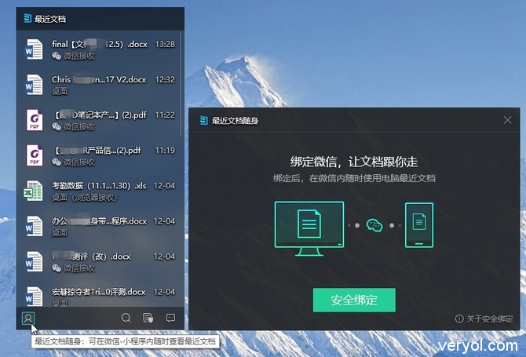Image resolution: width=526 pixels, height=357 pixels.
Task: Click the recent documents list scrollbar
Action: click(181, 84)
